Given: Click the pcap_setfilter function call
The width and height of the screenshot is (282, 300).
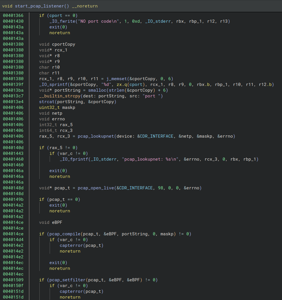Looking at the screenshot, I should pyautogui.click(x=67, y=280).
